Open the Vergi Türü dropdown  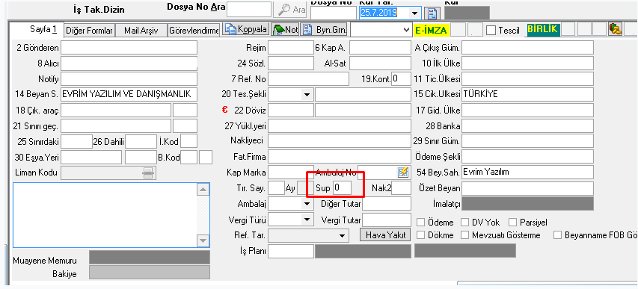[x=307, y=220]
